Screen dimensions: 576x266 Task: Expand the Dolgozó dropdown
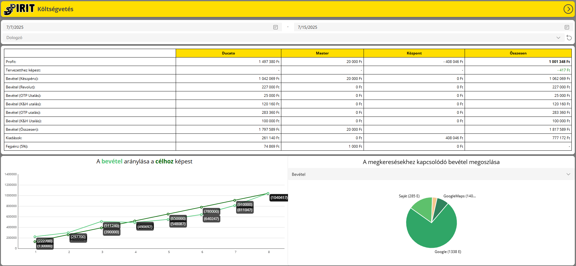click(x=558, y=38)
